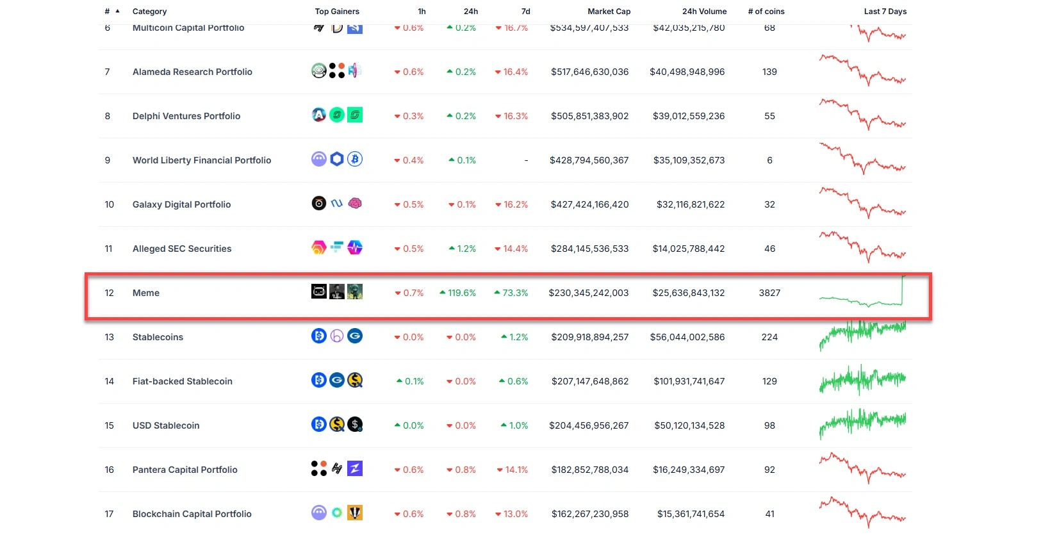Sort by rank using the # column arrow
The height and width of the screenshot is (535, 1050).
117,11
